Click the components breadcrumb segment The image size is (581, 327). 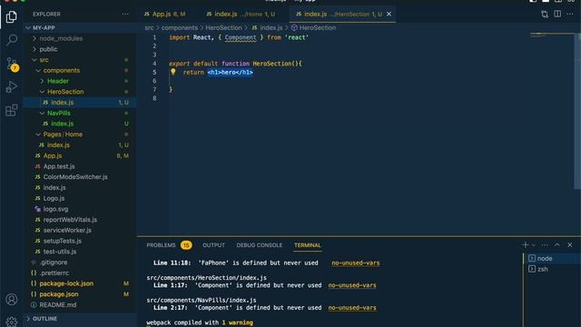[180, 28]
